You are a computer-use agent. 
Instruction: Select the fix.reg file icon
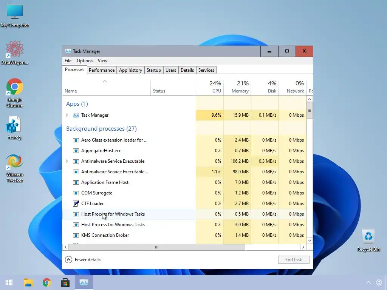click(x=14, y=128)
